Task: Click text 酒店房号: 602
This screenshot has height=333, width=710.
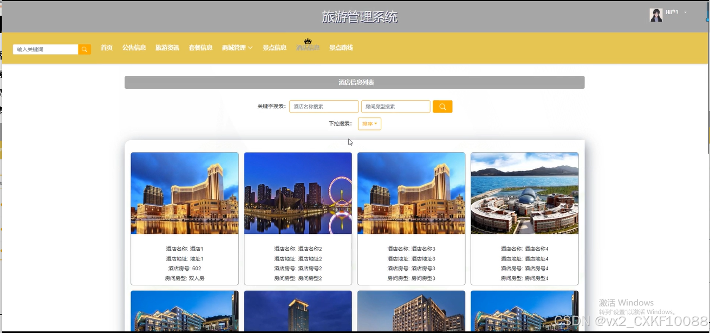Action: (185, 269)
